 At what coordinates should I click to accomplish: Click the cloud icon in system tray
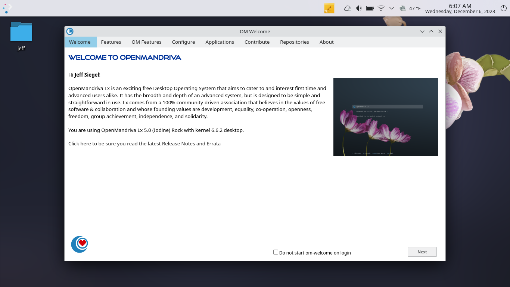[x=347, y=8]
